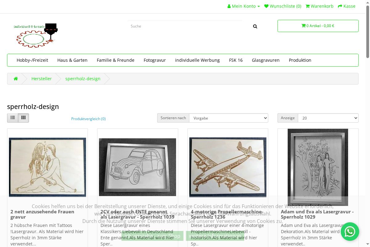Open the Fotogravur menu
The width and height of the screenshot is (370, 247).
155,60
